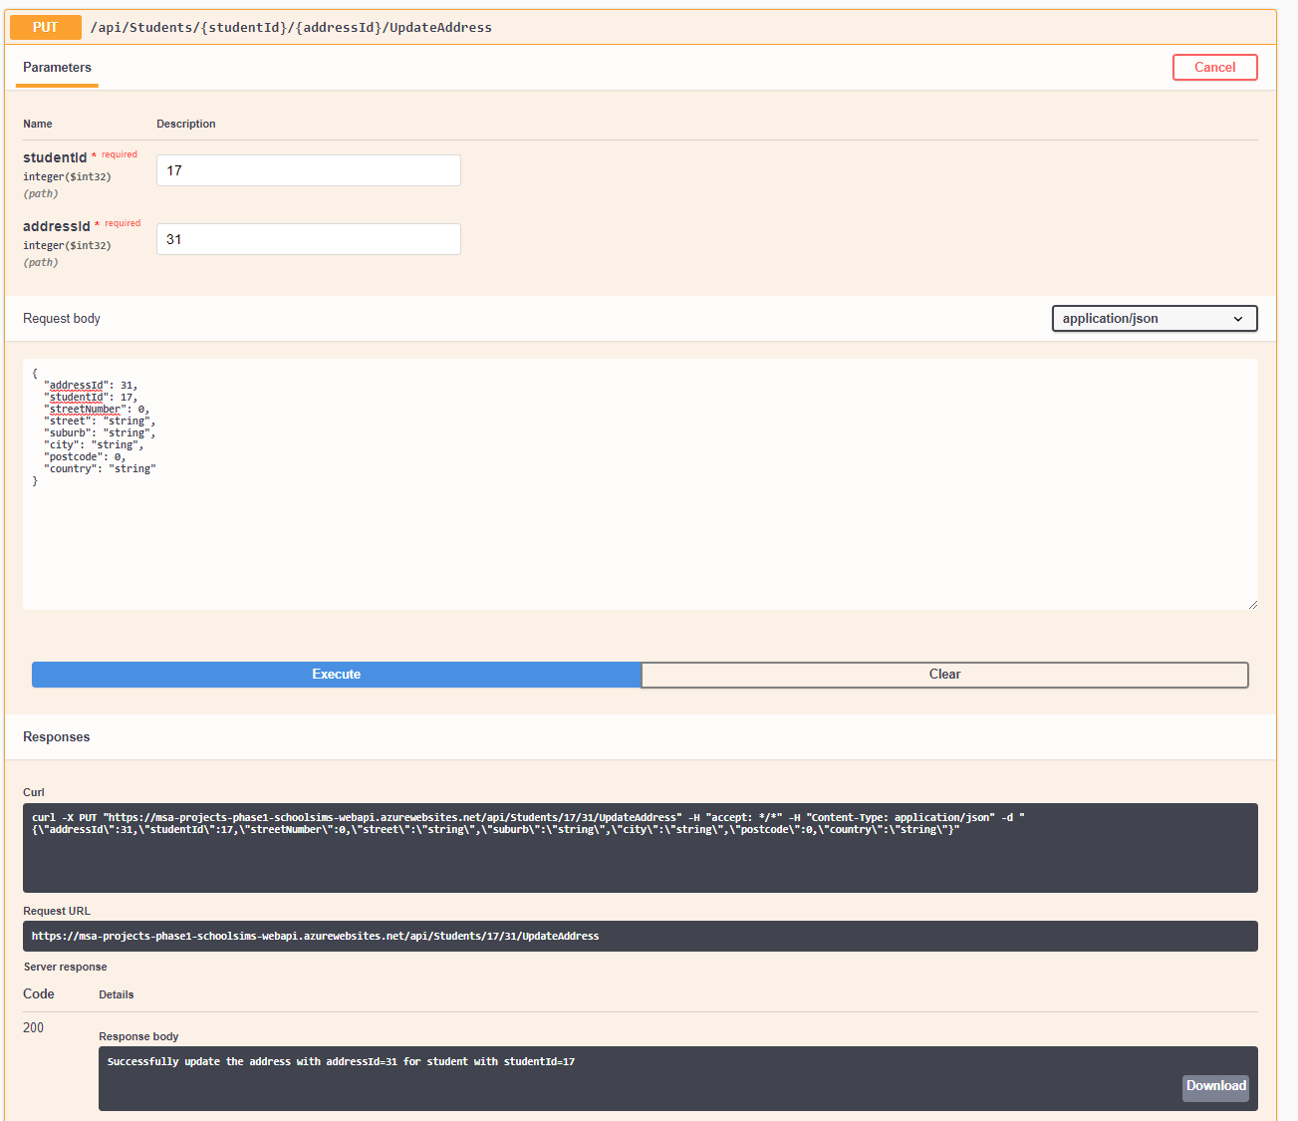Download the response body
Viewport: 1298px width, 1121px height.
pyautogui.click(x=1215, y=1087)
